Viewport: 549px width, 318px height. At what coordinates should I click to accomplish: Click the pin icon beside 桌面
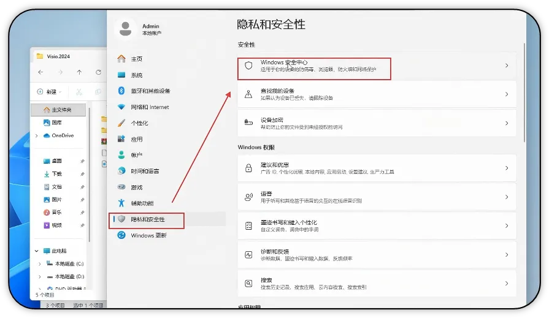tap(82, 161)
